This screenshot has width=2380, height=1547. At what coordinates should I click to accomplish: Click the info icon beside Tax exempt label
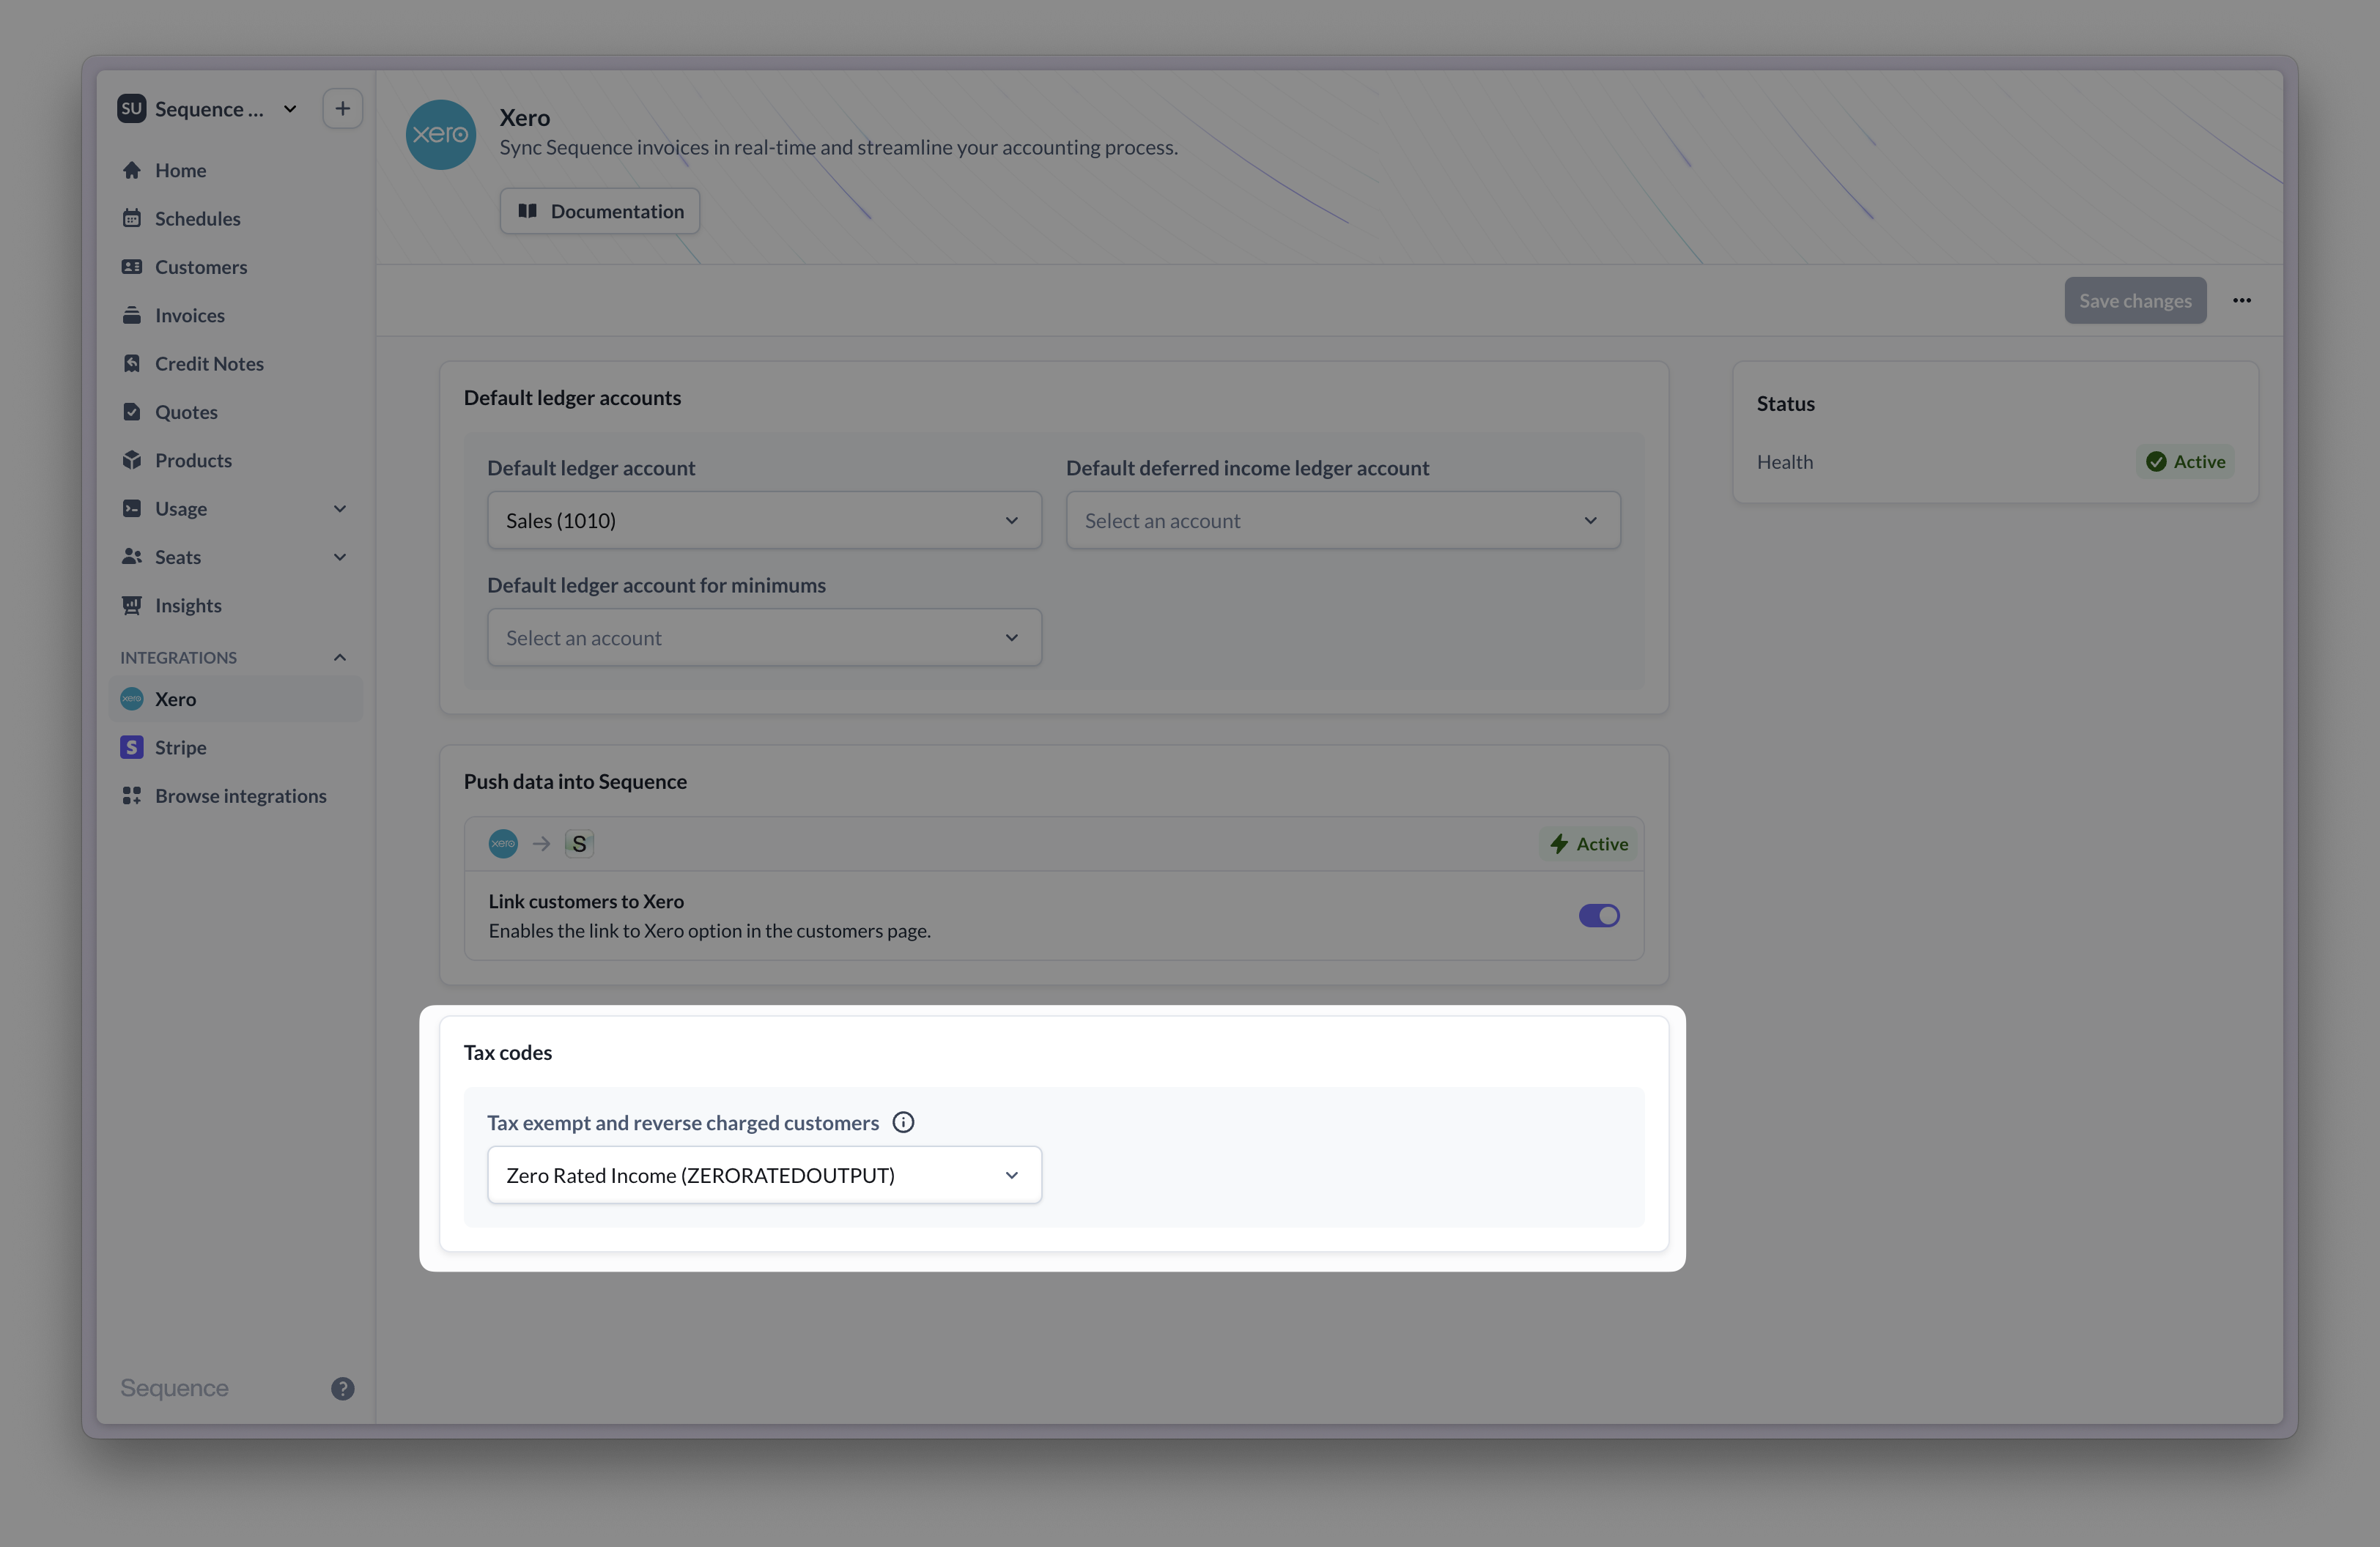pyautogui.click(x=903, y=1122)
